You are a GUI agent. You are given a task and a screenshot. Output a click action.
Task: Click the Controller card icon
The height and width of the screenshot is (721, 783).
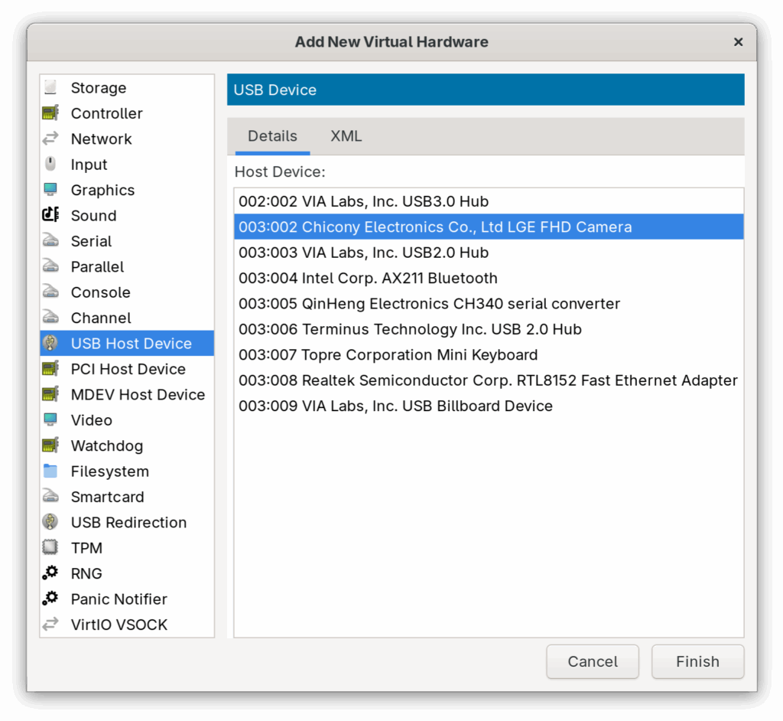(50, 113)
